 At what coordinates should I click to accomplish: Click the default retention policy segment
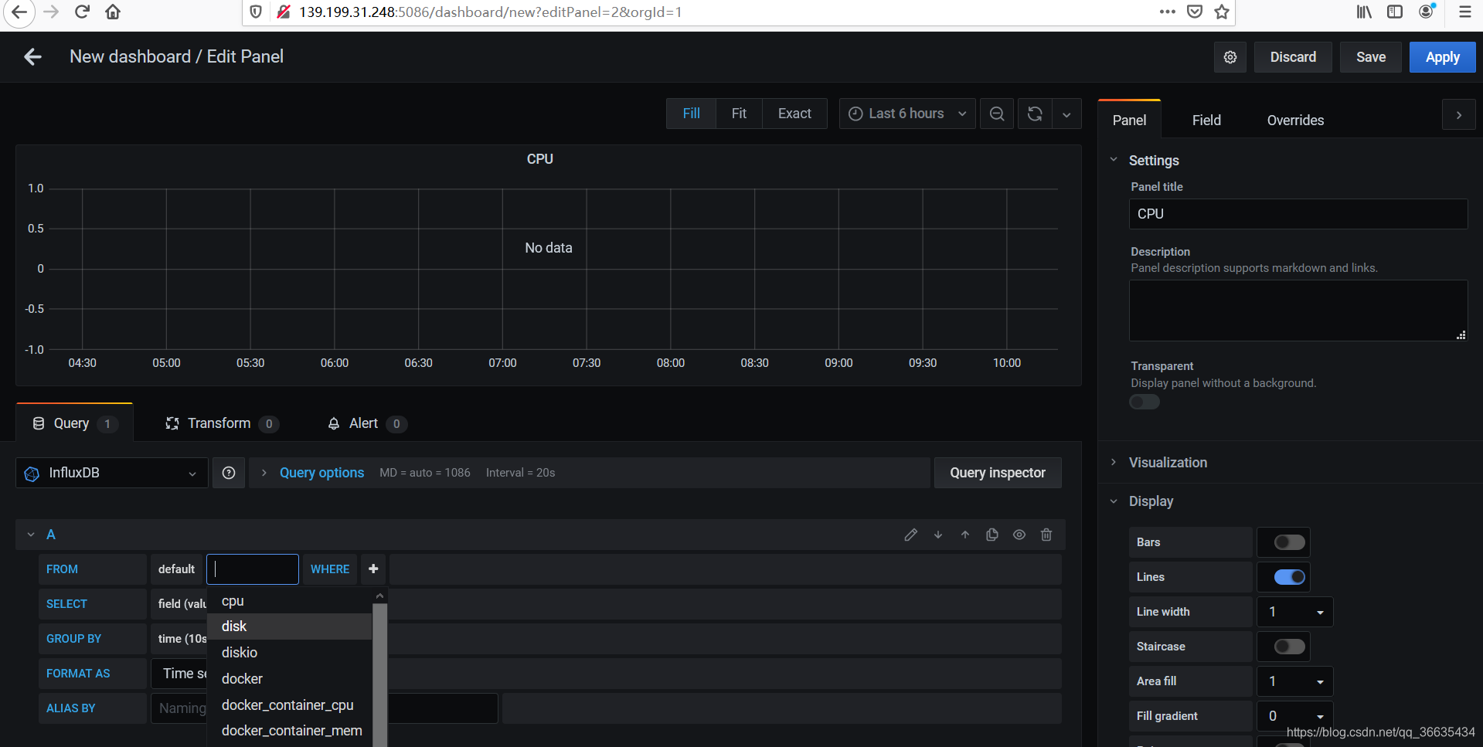click(176, 569)
